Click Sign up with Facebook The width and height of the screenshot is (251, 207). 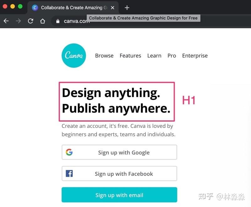click(x=124, y=173)
